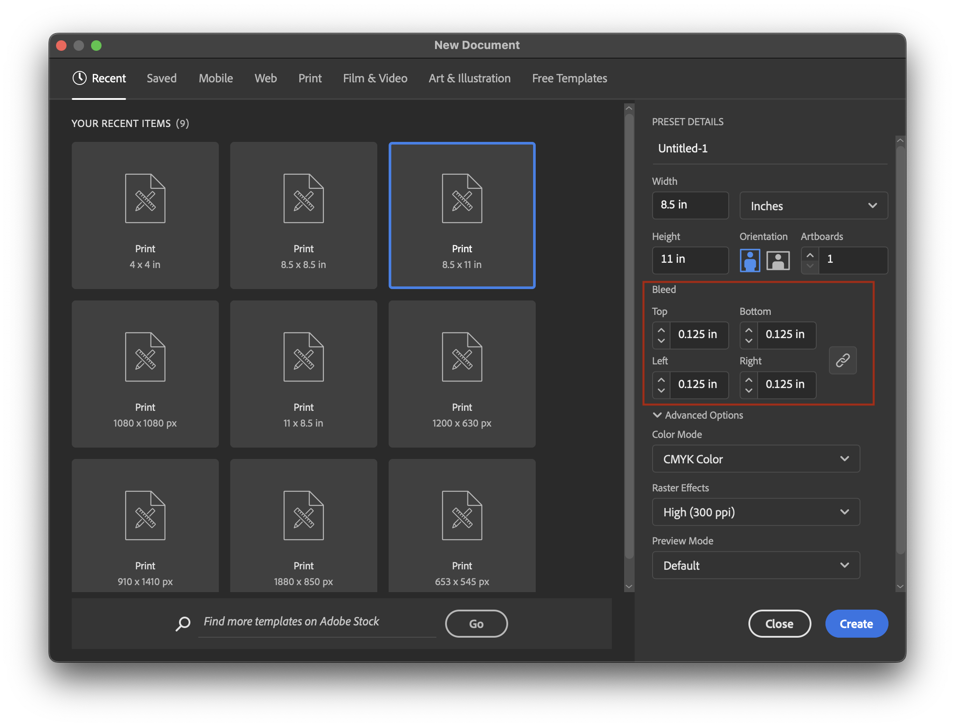Screen dimensions: 955x727
Task: Collapse the Advanced Options section
Action: coord(657,415)
